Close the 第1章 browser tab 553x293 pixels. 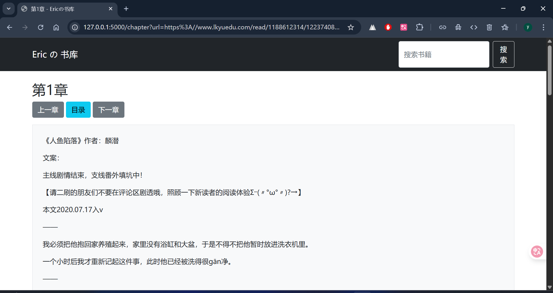(111, 9)
